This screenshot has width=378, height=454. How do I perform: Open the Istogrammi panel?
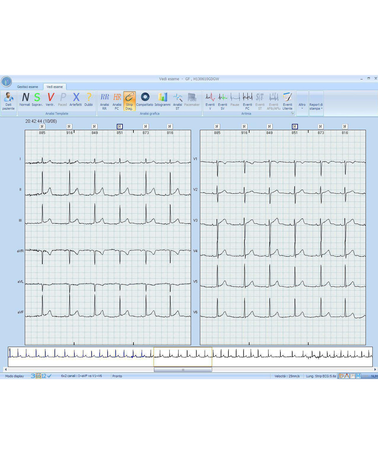coord(163,100)
